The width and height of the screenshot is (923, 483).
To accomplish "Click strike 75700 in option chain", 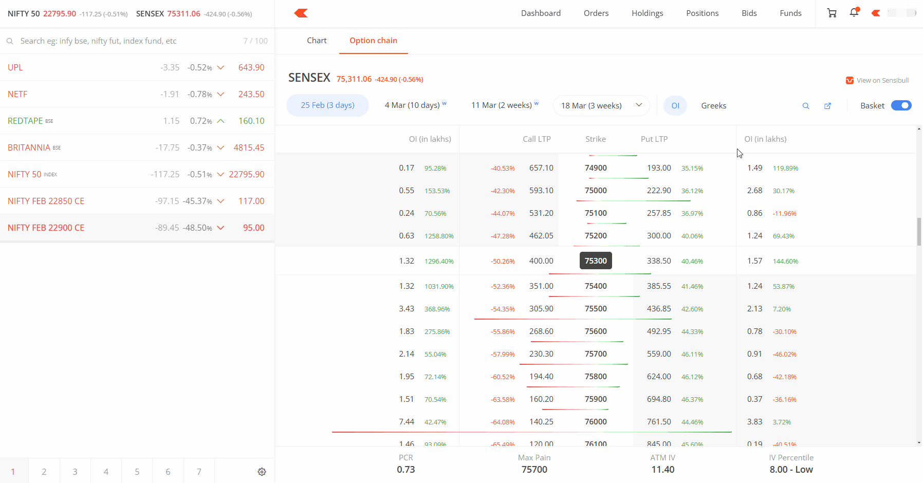I will 596,354.
